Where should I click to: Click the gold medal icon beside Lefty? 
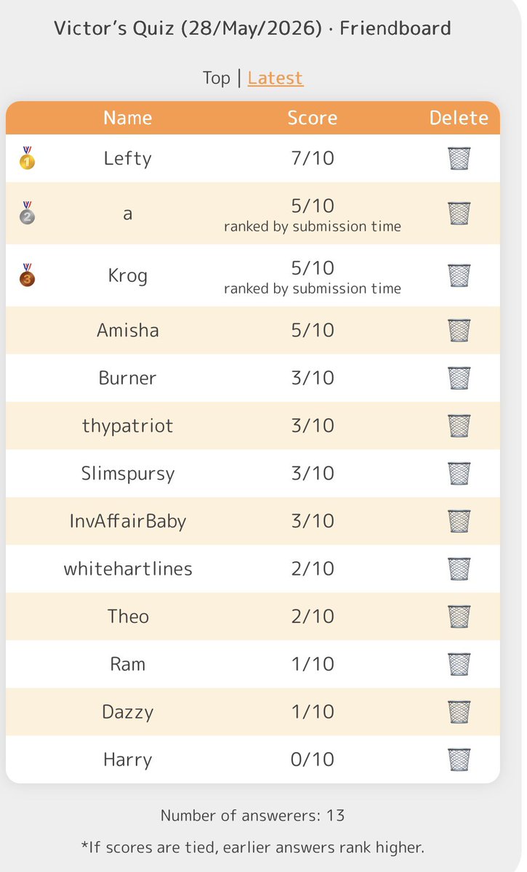coord(27,158)
